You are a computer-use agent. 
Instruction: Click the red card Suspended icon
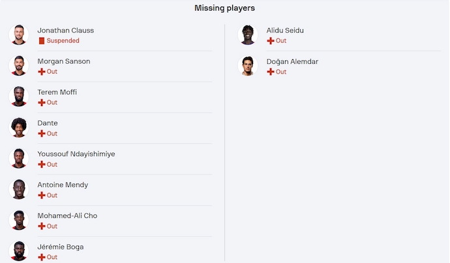click(42, 40)
